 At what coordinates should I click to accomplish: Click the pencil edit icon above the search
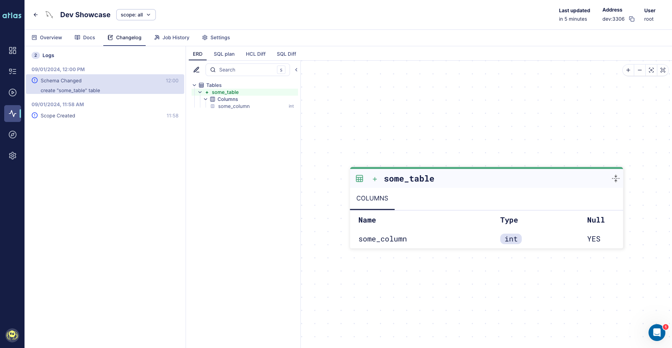point(196,70)
